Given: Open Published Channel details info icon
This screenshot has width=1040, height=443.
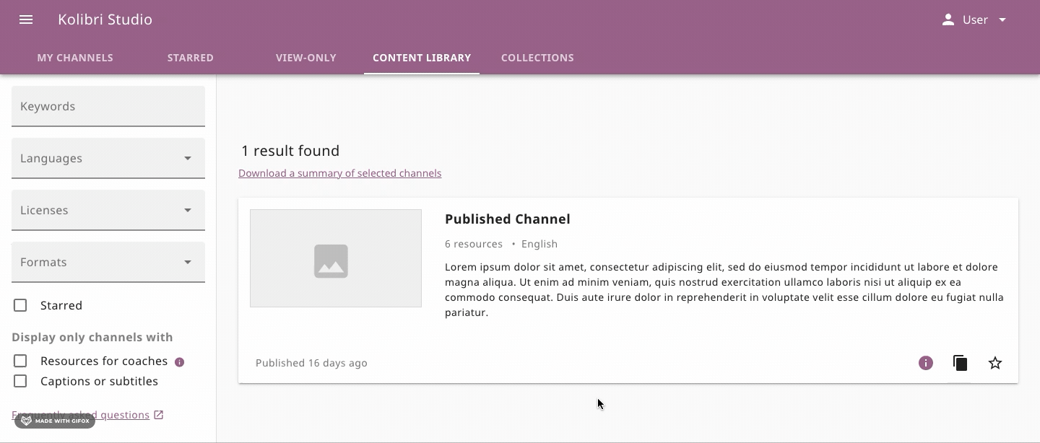Looking at the screenshot, I should click(x=926, y=363).
